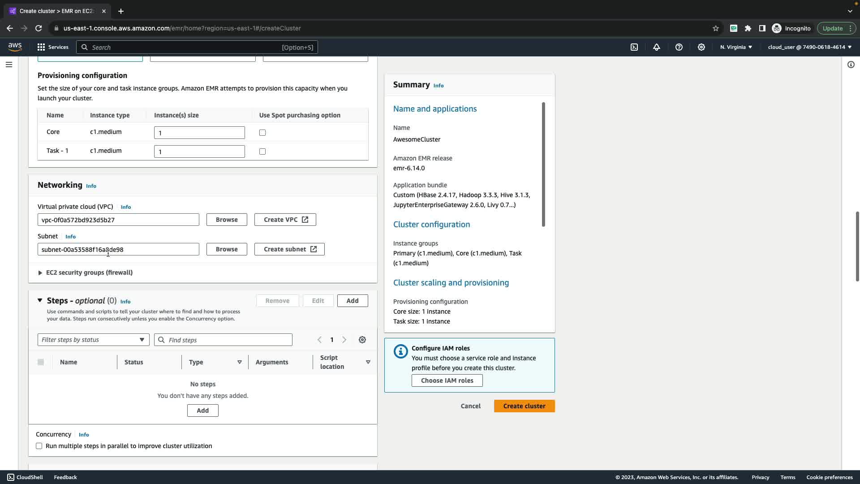Screen dimensions: 860x484
Task: Click the Create cluster button
Action: [524, 406]
